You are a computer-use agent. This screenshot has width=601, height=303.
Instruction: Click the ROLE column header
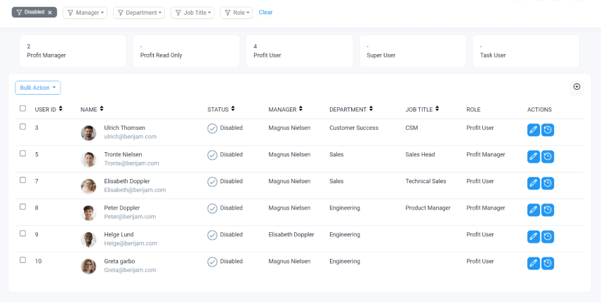point(473,109)
